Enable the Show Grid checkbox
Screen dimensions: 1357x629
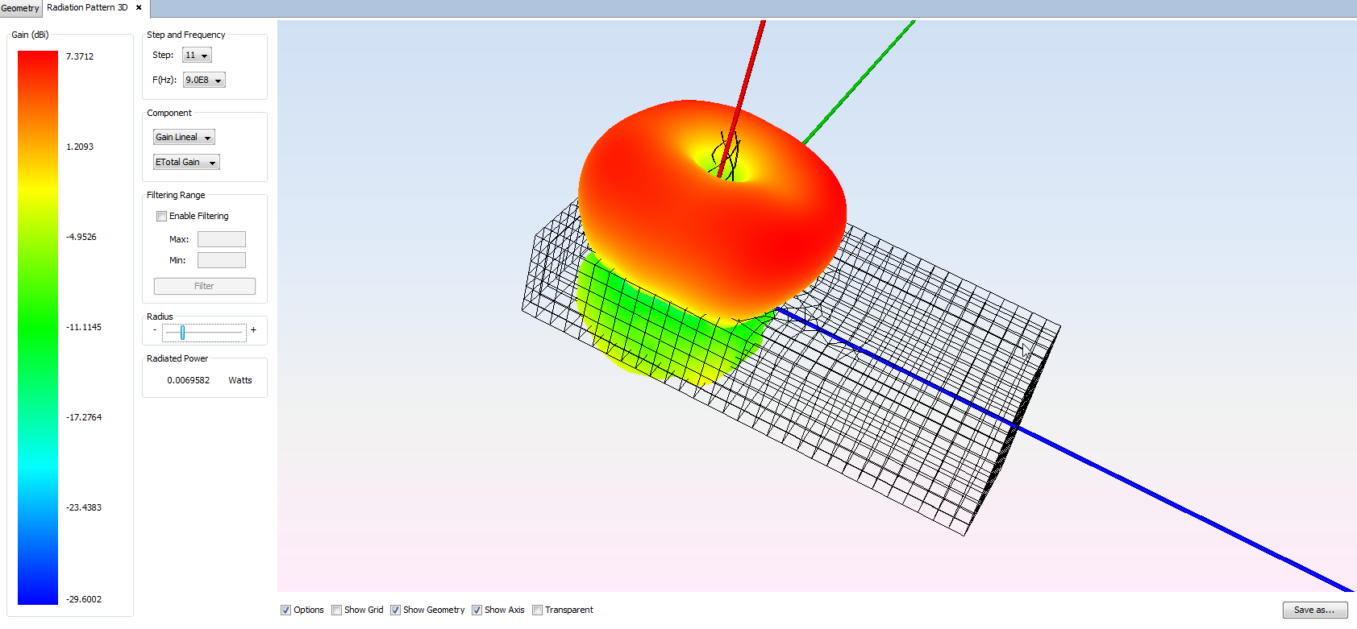337,610
